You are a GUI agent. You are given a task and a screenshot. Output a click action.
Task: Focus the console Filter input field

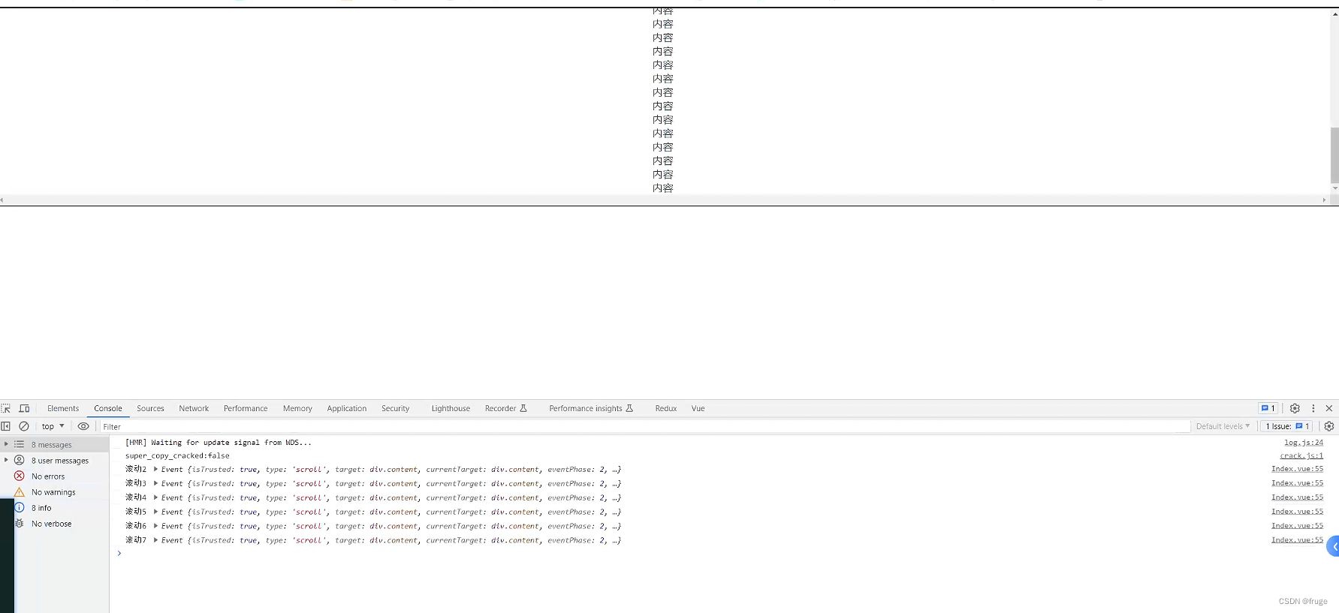click(x=645, y=426)
